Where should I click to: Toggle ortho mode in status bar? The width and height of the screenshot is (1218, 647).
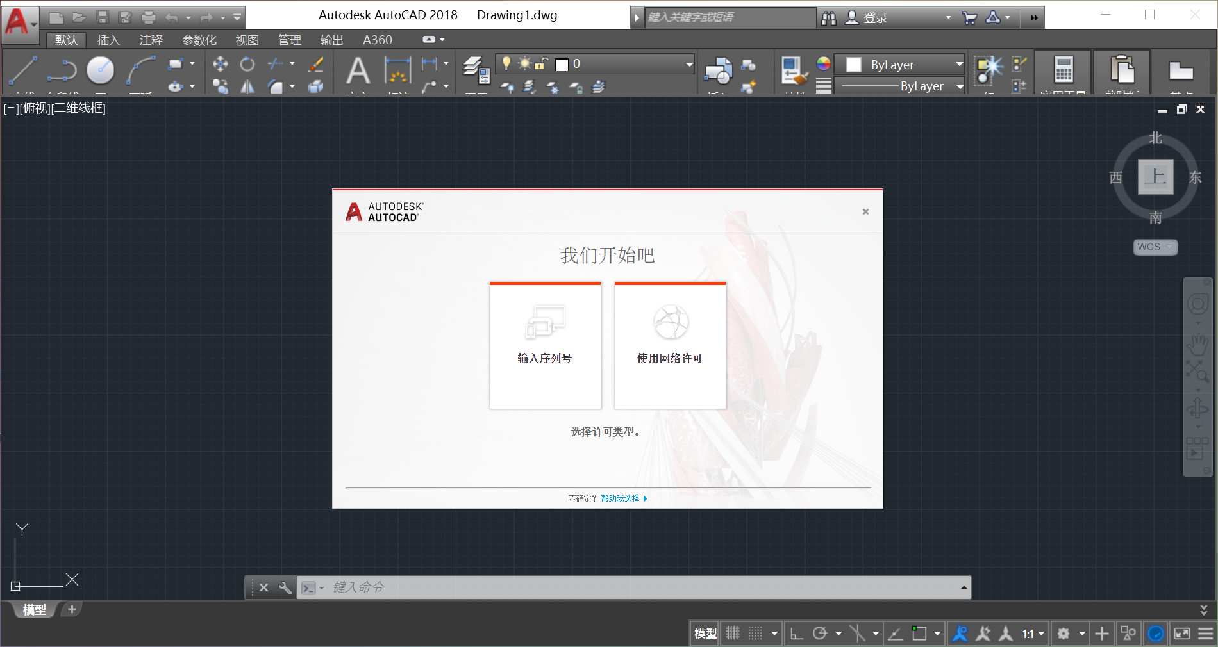click(x=796, y=634)
